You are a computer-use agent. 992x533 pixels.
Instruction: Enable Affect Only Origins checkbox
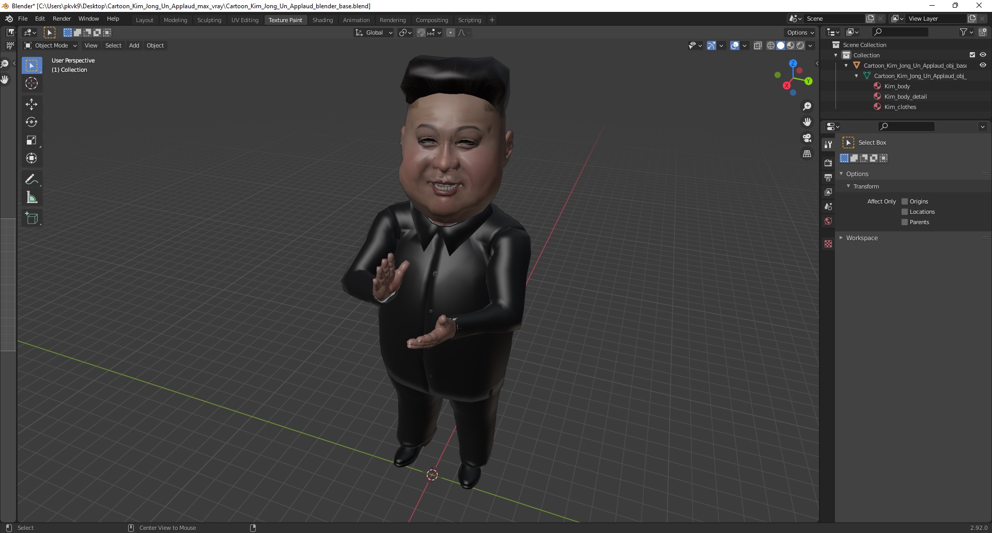point(905,201)
